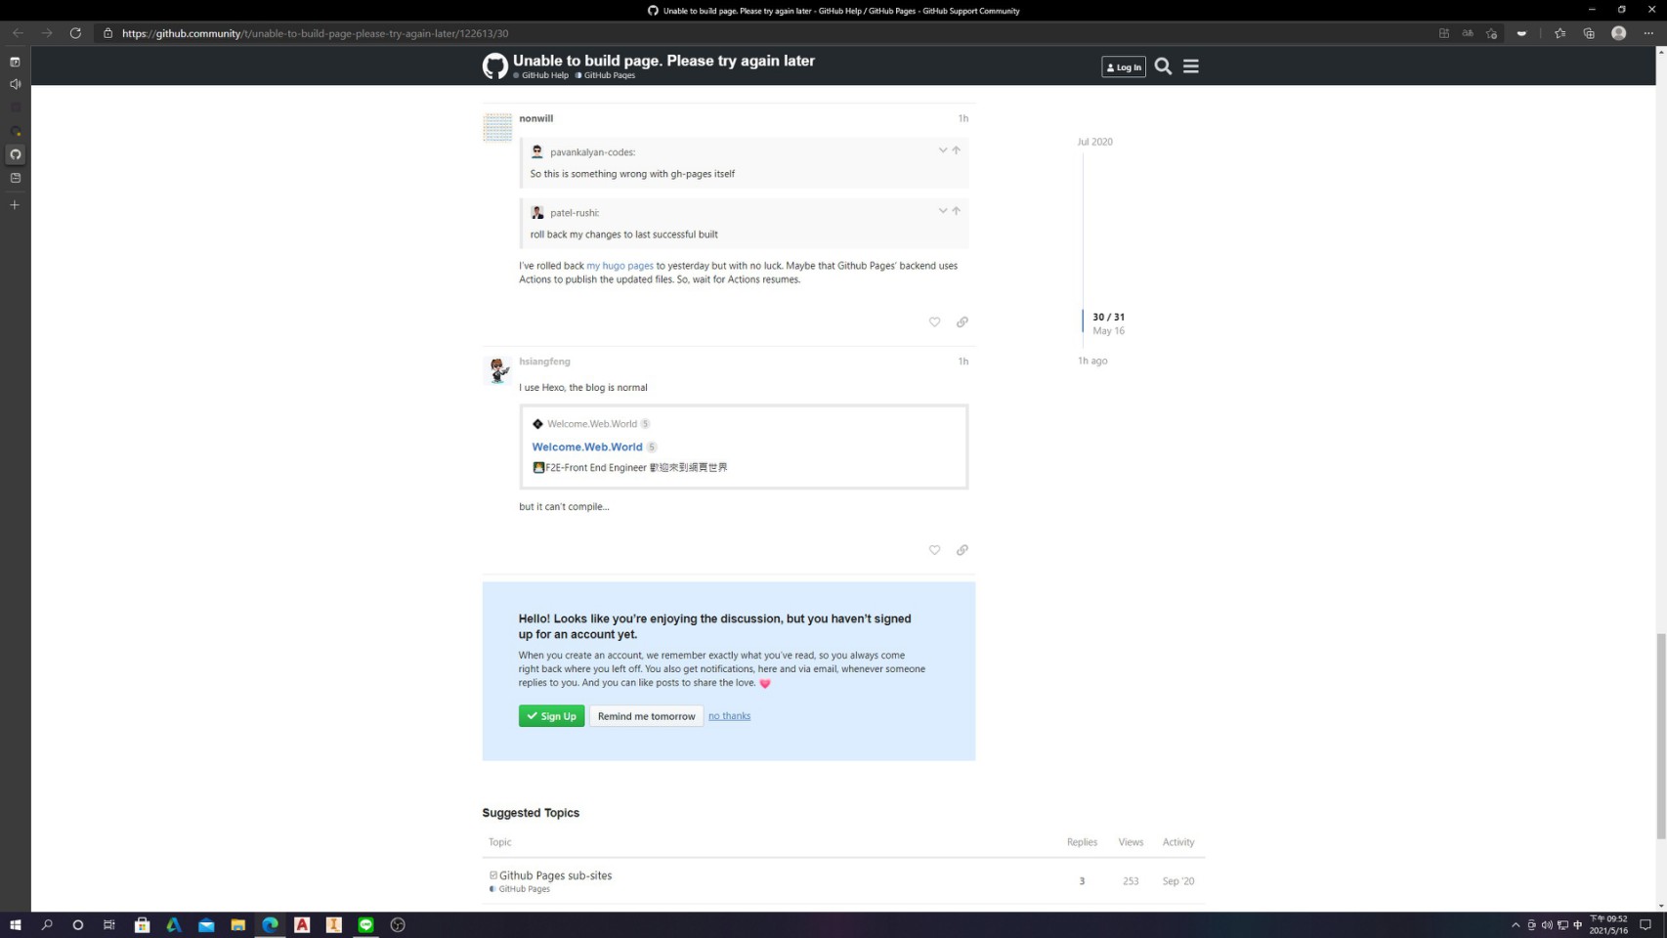The image size is (1667, 938).
Task: Open OBS Studio from the taskbar
Action: pyautogui.click(x=398, y=925)
